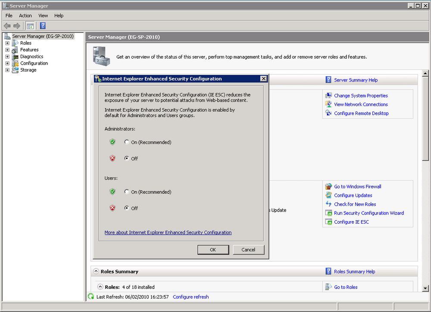Click the Check for New Roles icon
This screenshot has width=431, height=312.
[328, 204]
